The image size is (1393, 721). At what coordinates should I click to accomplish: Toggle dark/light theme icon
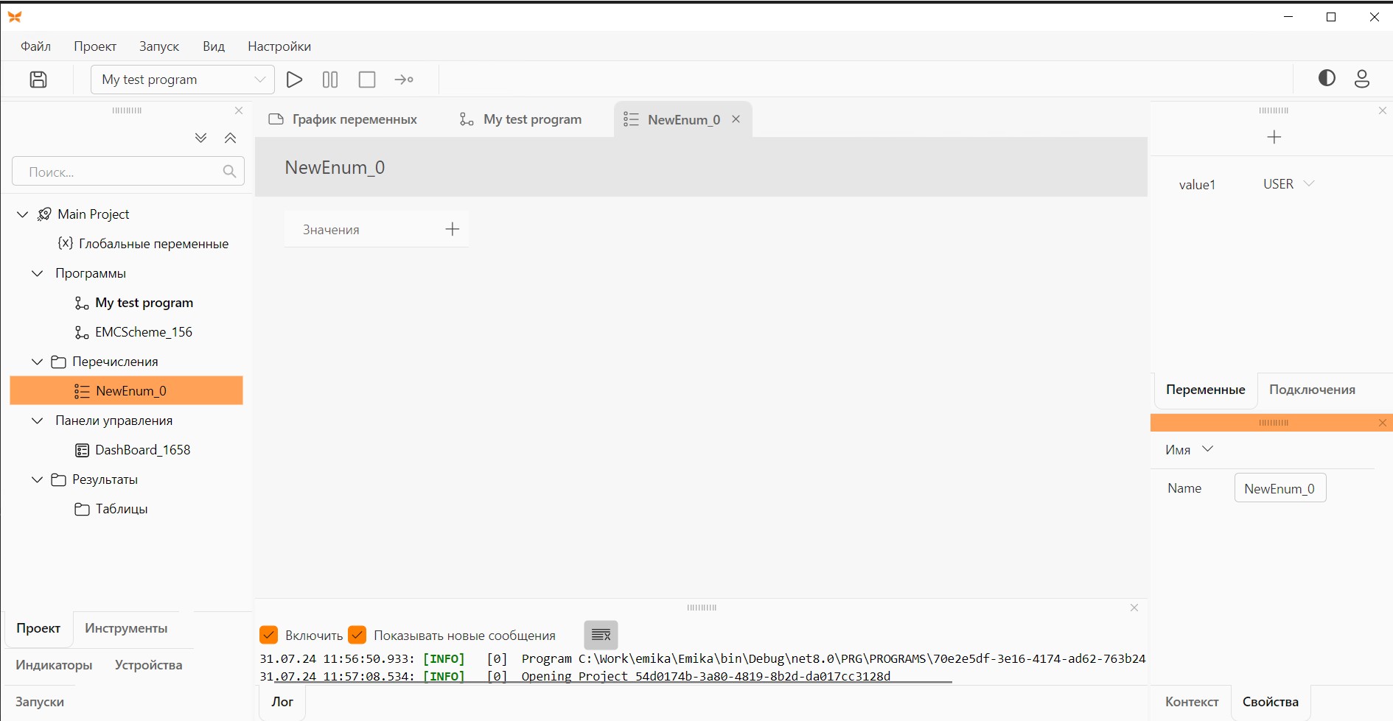click(1327, 78)
